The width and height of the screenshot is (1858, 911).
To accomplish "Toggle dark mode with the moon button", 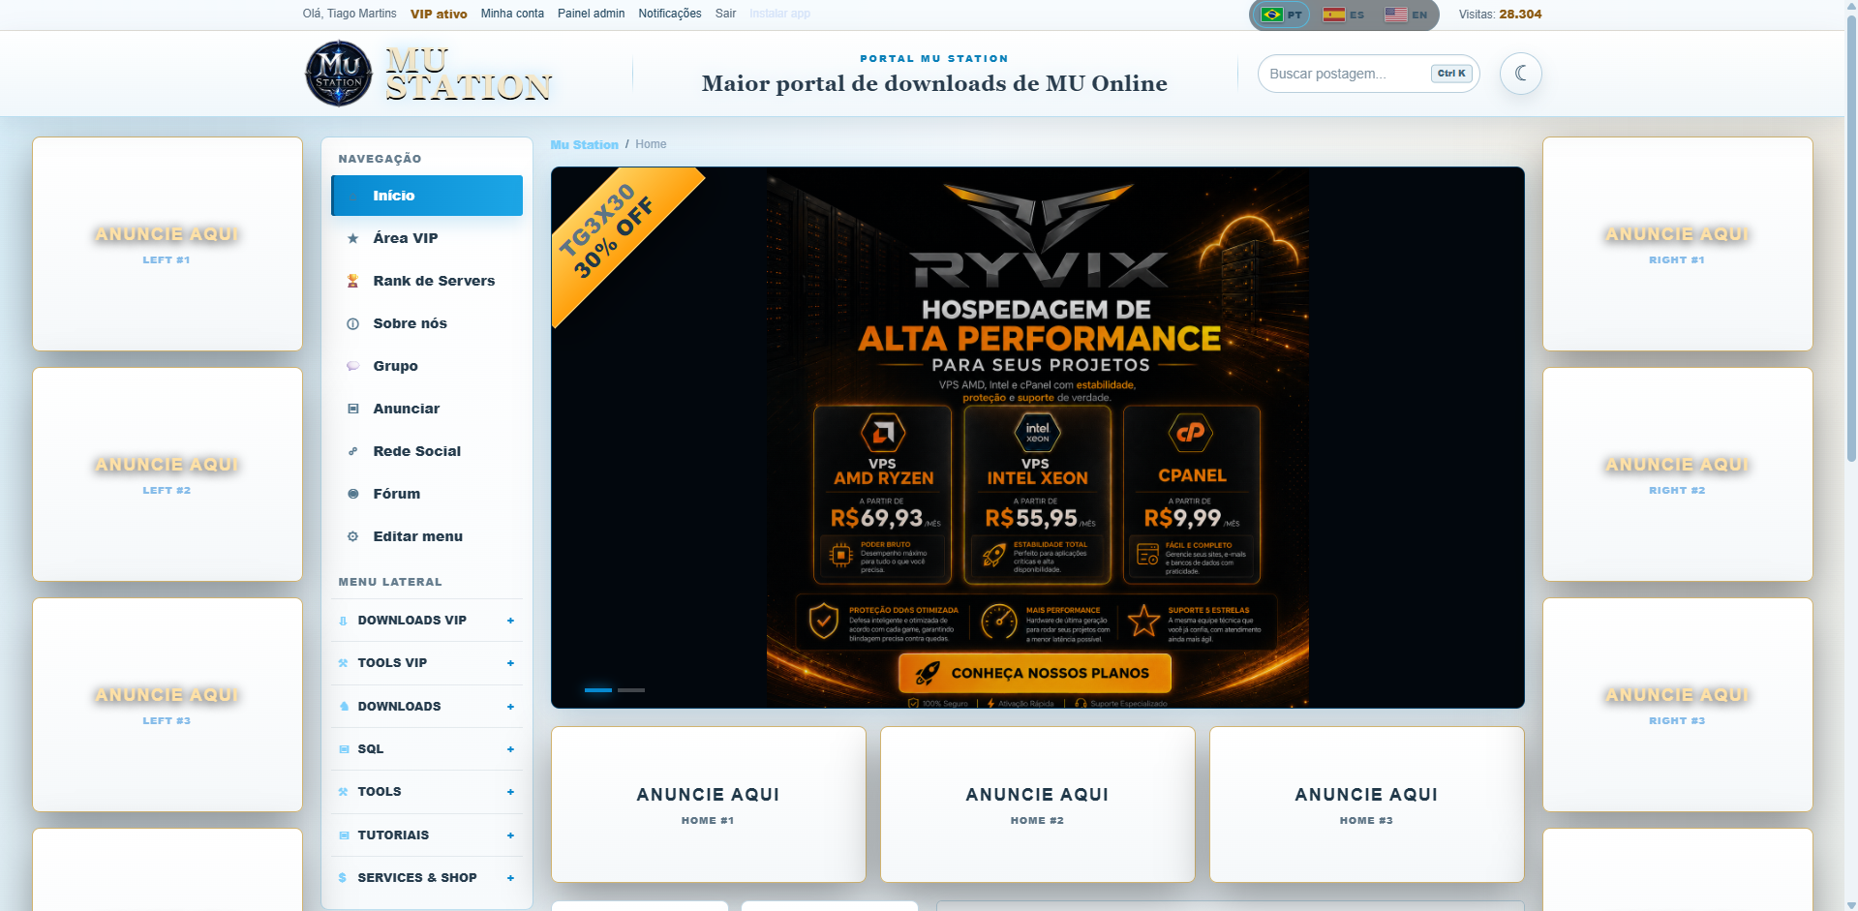I will tap(1521, 74).
